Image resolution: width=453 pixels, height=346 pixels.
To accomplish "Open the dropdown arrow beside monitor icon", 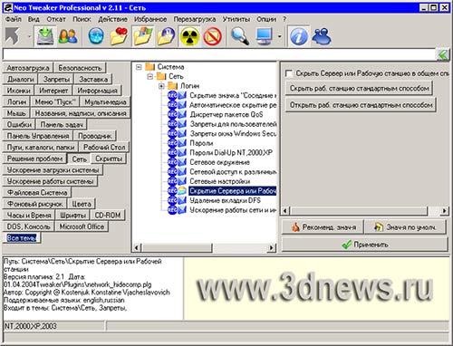I will [x=279, y=36].
